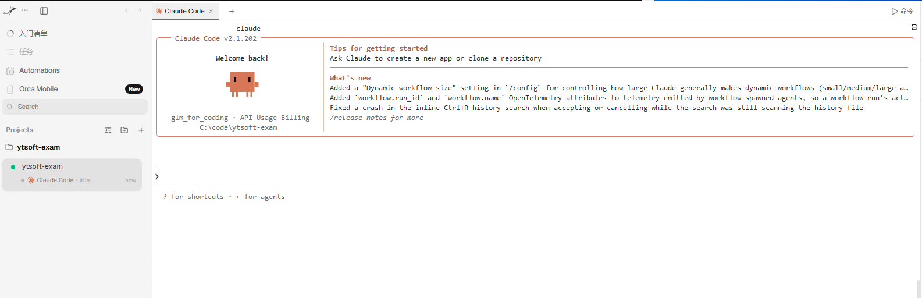Click the Projects section header
The height and width of the screenshot is (298, 922).
[20, 130]
